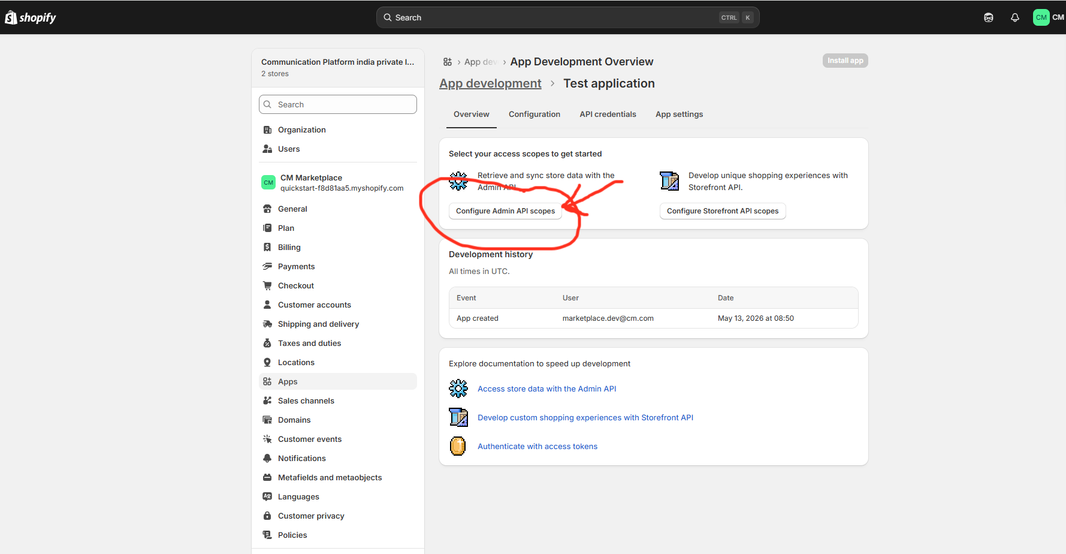Open the Sidekick assistant icon in top bar
1066x554 pixels.
click(x=989, y=17)
